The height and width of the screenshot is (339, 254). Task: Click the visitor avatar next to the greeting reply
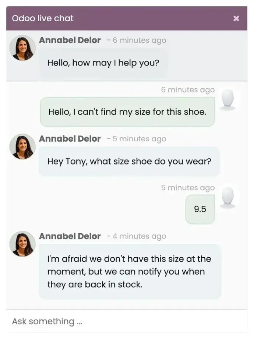[228, 100]
